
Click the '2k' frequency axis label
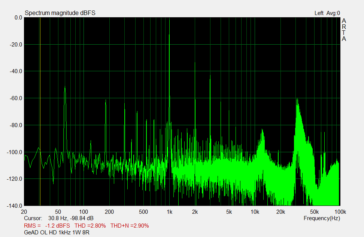[195, 212]
